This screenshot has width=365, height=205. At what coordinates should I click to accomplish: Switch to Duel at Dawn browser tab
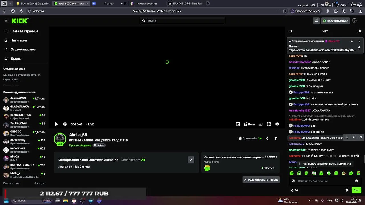[x=33, y=3]
